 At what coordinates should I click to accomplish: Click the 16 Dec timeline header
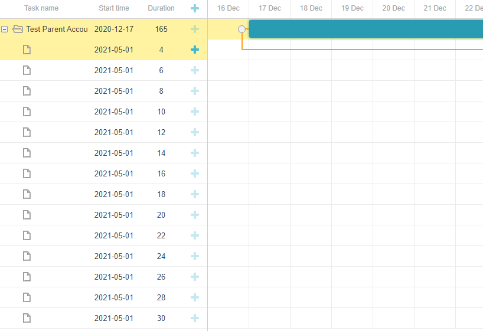tap(229, 8)
